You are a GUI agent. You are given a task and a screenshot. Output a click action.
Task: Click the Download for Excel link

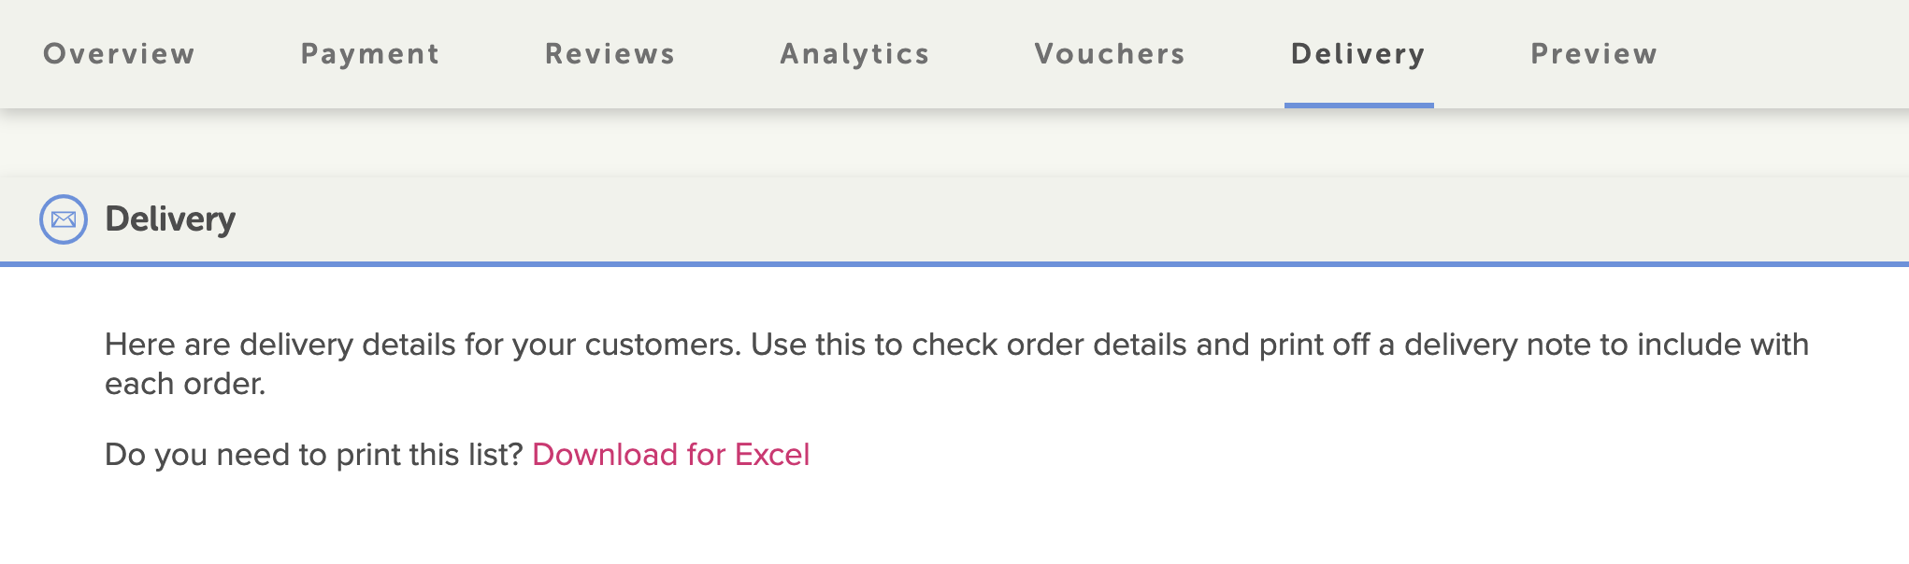coord(670,455)
